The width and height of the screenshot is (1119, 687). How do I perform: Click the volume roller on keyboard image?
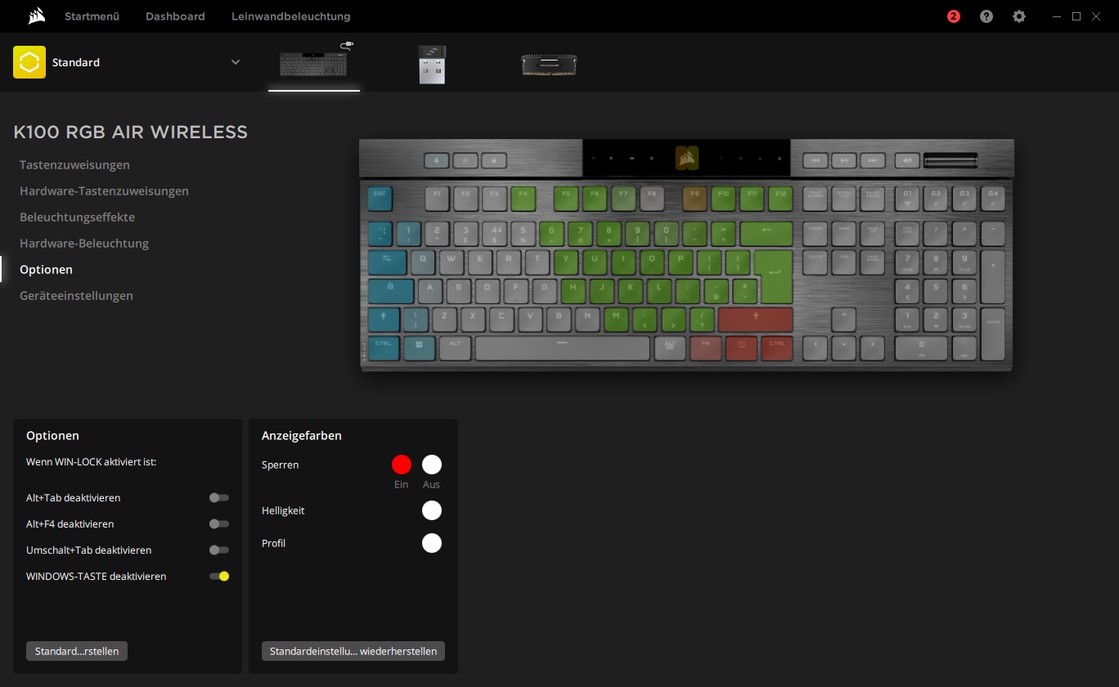click(x=950, y=160)
